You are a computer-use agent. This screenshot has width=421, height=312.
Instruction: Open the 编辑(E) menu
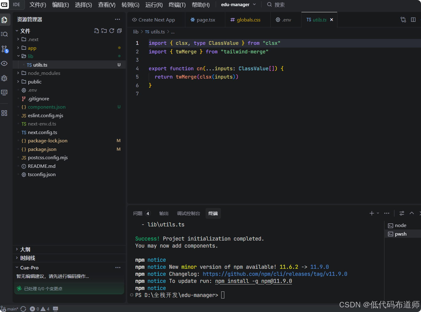pyautogui.click(x=61, y=5)
